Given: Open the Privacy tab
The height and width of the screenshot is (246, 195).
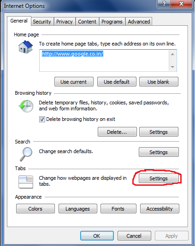Looking at the screenshot, I should 65,22.
